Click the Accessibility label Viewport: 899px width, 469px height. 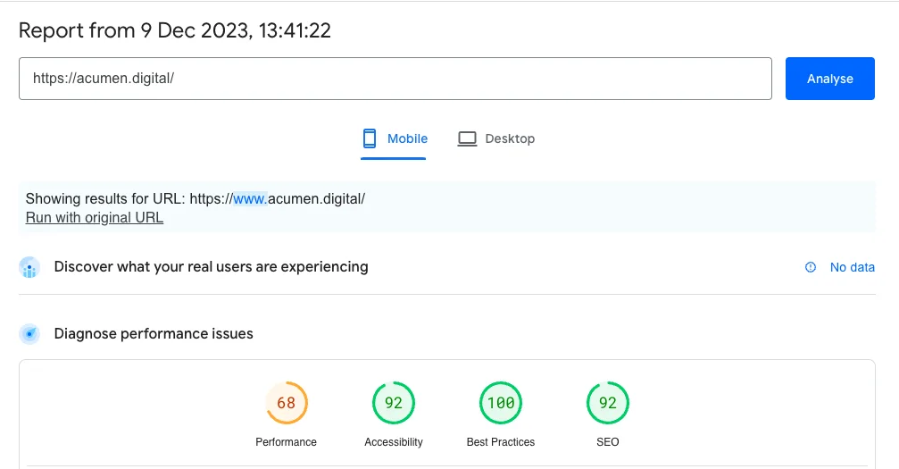tap(394, 442)
